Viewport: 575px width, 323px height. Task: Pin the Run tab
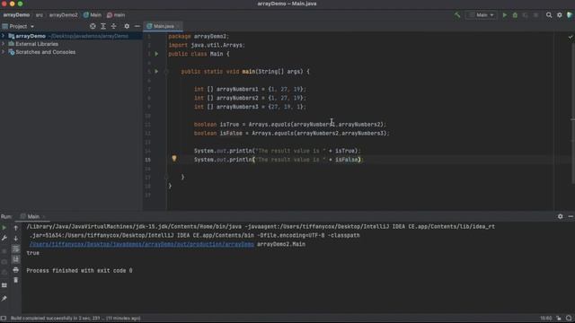4,299
